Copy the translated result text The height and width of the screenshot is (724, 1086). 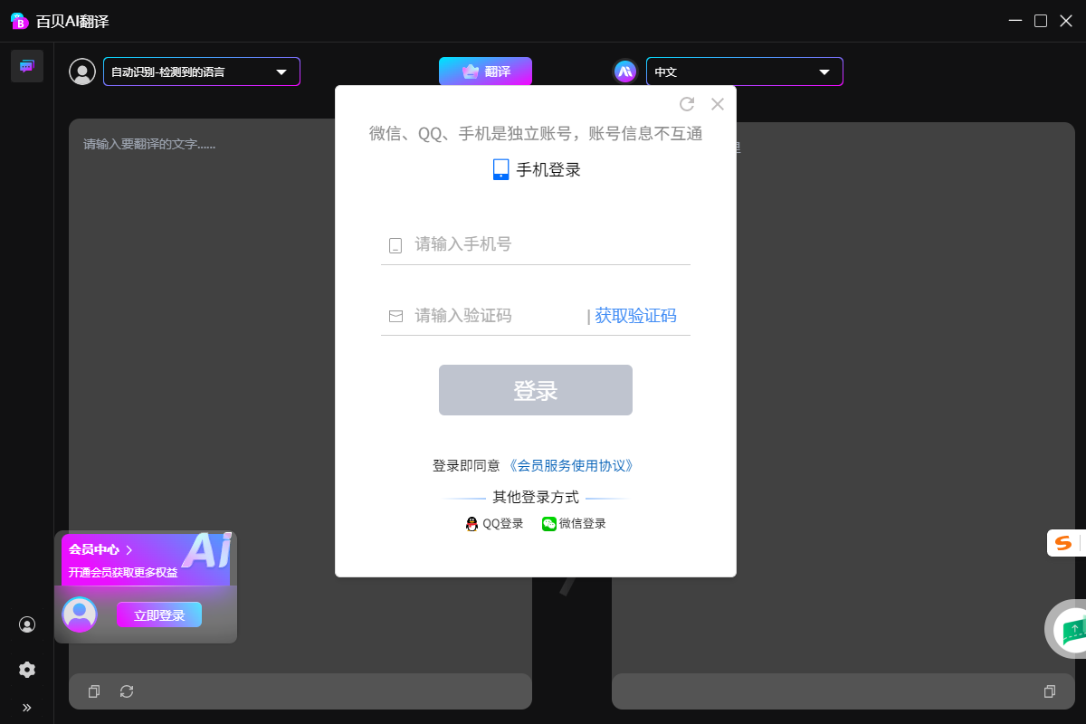tap(1050, 691)
